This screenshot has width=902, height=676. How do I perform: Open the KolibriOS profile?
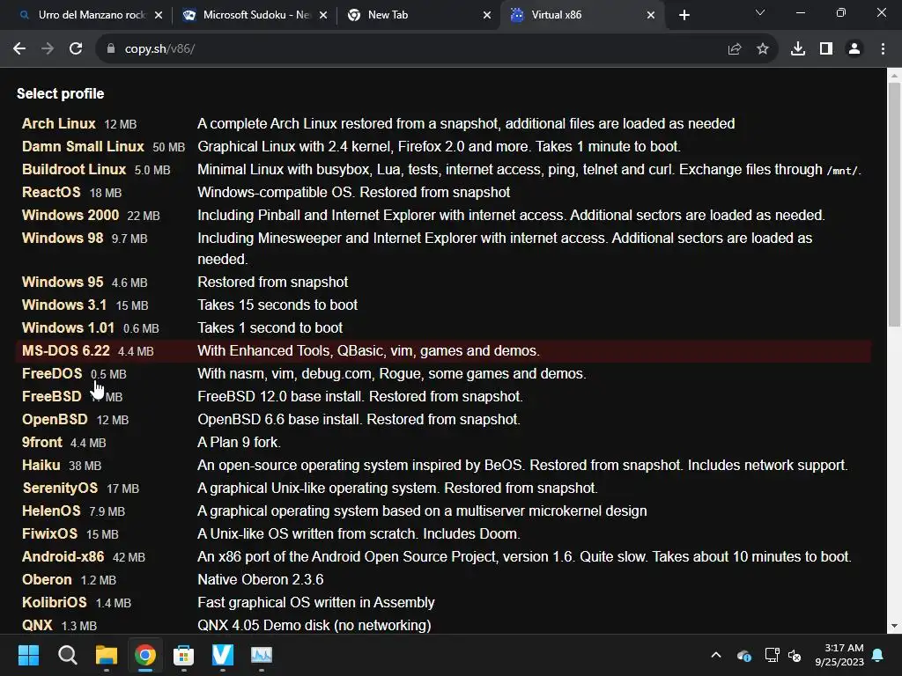[x=54, y=603]
